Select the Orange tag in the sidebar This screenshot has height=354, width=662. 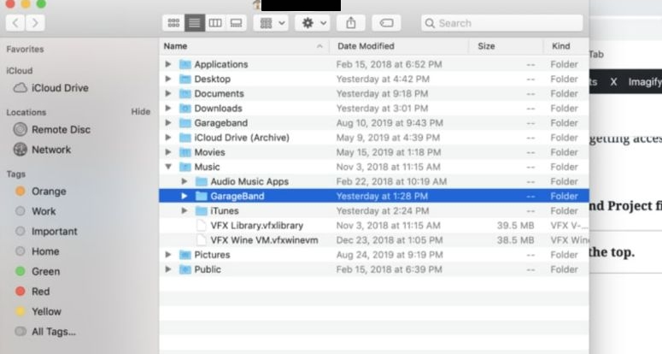pyautogui.click(x=48, y=192)
